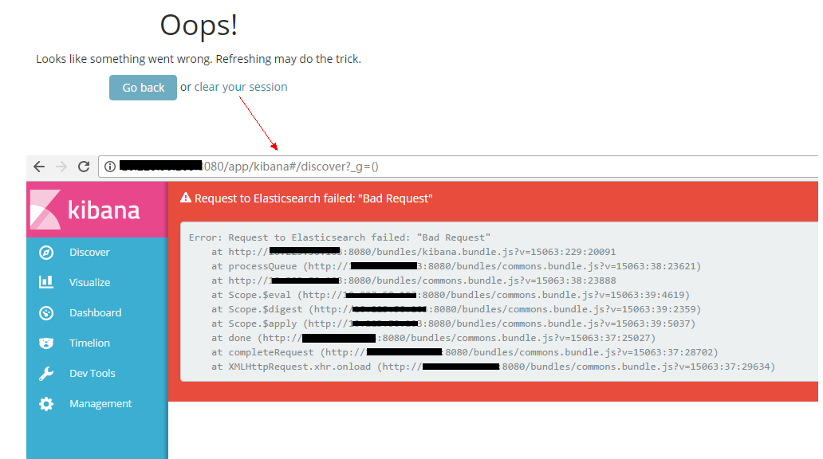Viewport: 823px width, 459px height.
Task: Click the 'at Scope.$apply' stack trace line
Action: (454, 324)
